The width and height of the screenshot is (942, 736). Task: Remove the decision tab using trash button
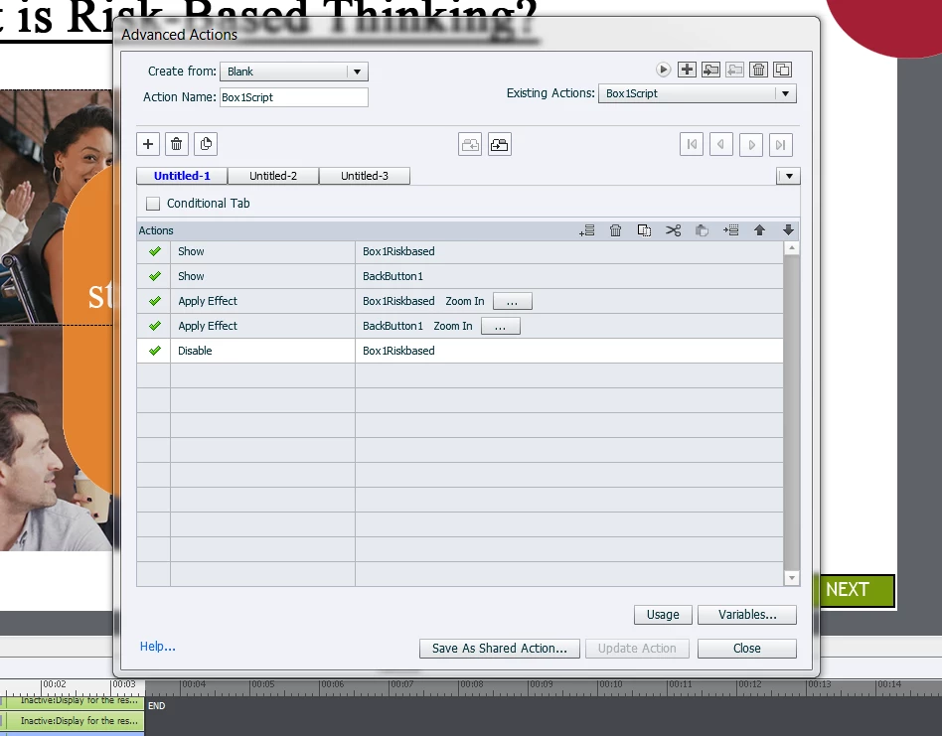(176, 144)
